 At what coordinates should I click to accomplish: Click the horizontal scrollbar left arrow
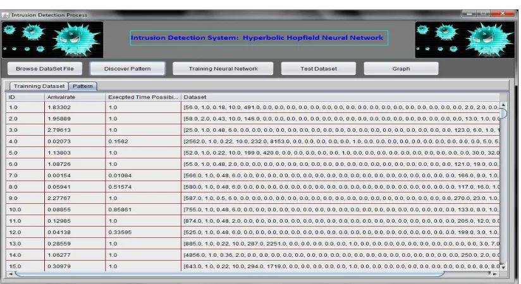point(10,274)
